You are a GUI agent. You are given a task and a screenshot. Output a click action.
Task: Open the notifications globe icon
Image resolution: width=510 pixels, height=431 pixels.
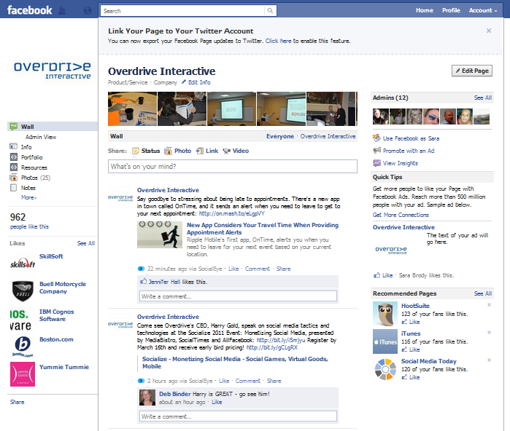tap(88, 11)
